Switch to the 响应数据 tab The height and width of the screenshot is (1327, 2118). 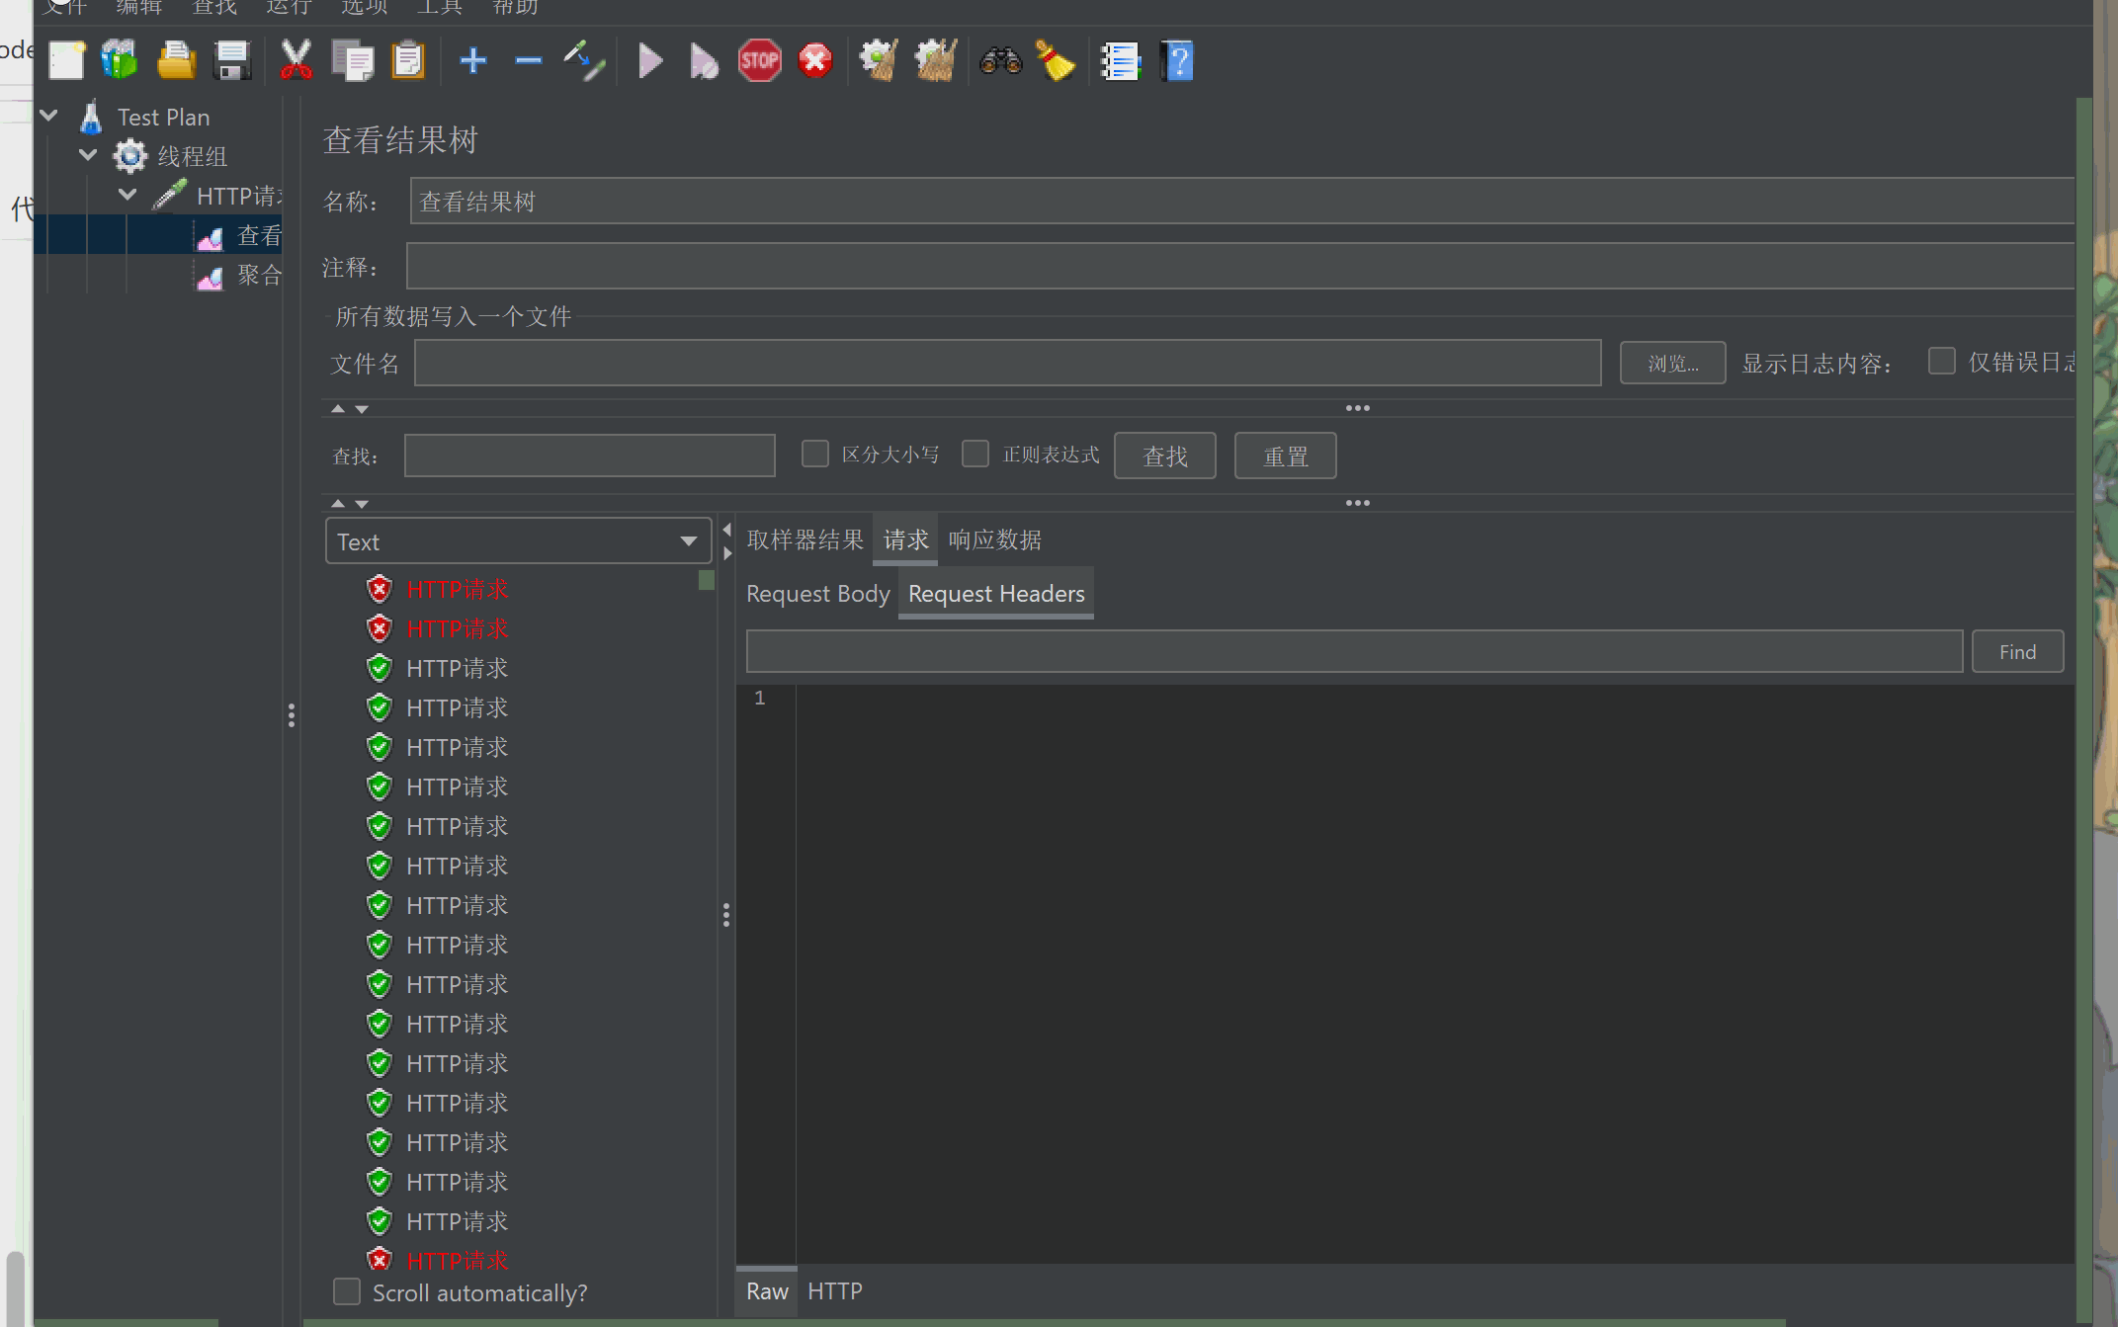[994, 539]
